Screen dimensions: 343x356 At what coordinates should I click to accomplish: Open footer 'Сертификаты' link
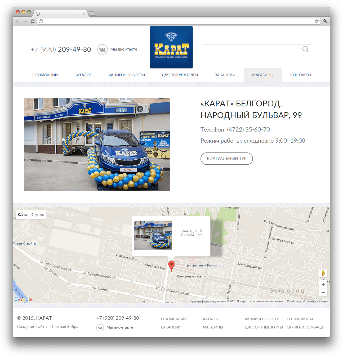[x=300, y=319]
